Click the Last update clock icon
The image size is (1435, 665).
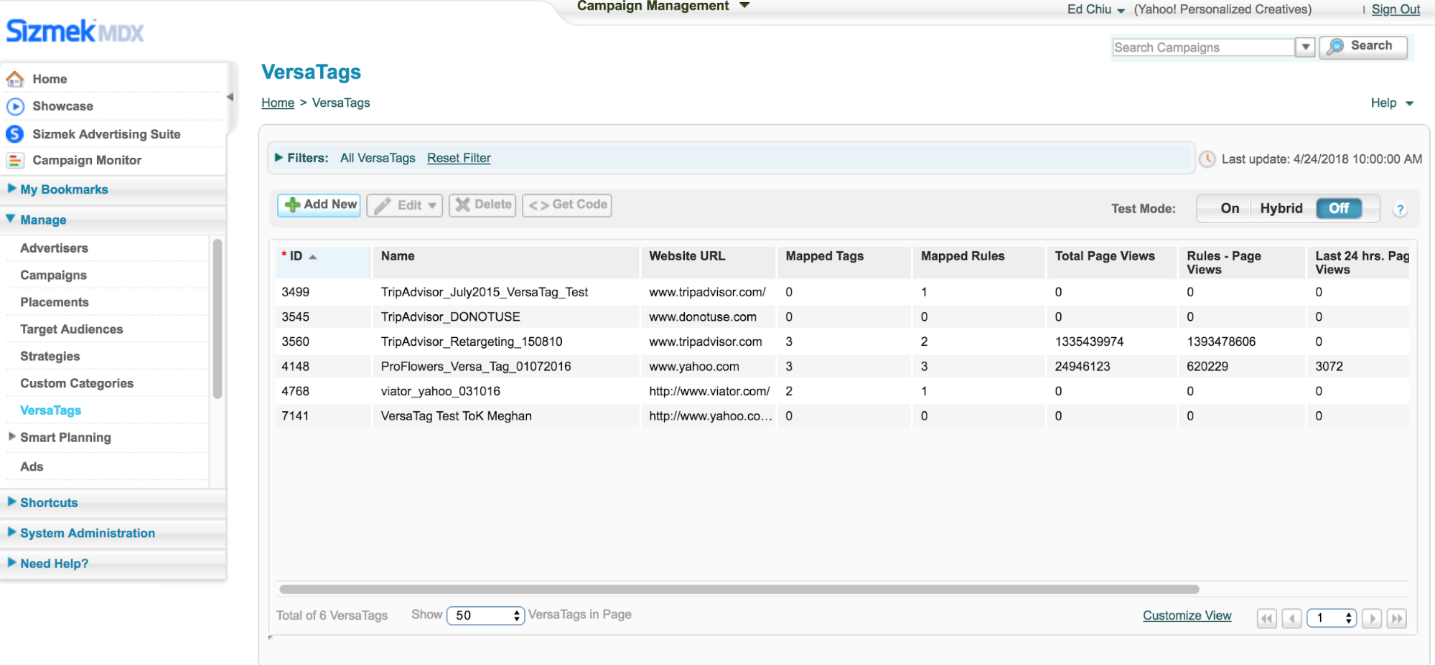click(1207, 159)
